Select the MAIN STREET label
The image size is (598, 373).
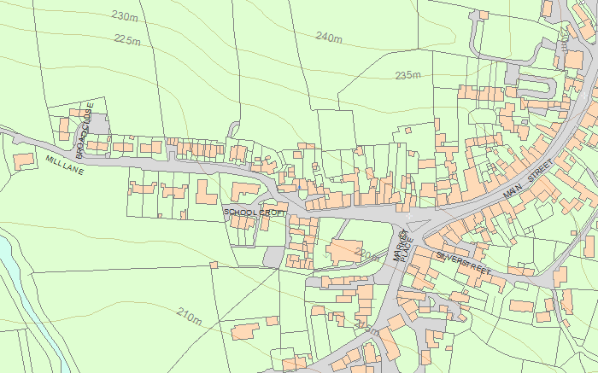(x=528, y=178)
